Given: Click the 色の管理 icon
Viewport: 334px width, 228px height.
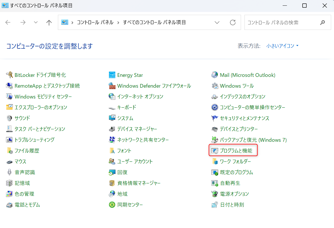Looking at the screenshot, I should (9, 194).
